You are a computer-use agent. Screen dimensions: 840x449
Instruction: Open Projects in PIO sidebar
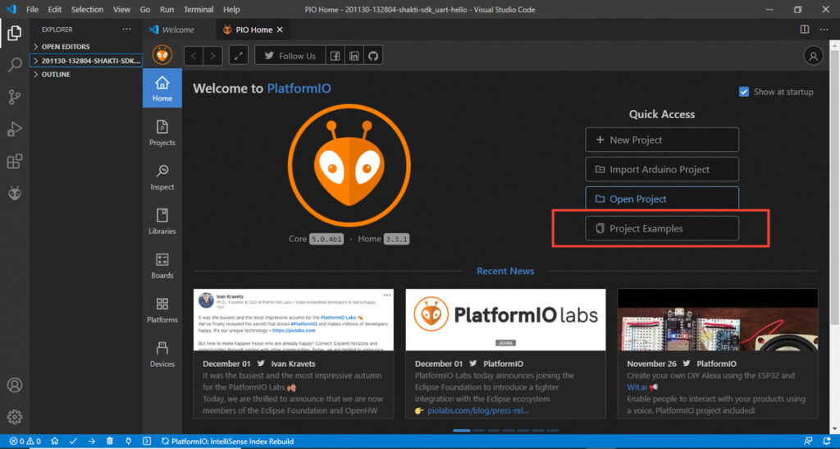[162, 133]
